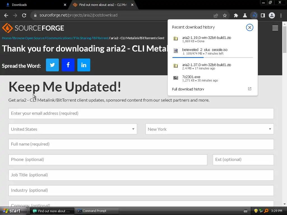Viewport: 287px width, 215px height.
Task: Open aria2-1.37.0-win-32bit-build1.zip download entry
Action: pyautogui.click(x=213, y=66)
